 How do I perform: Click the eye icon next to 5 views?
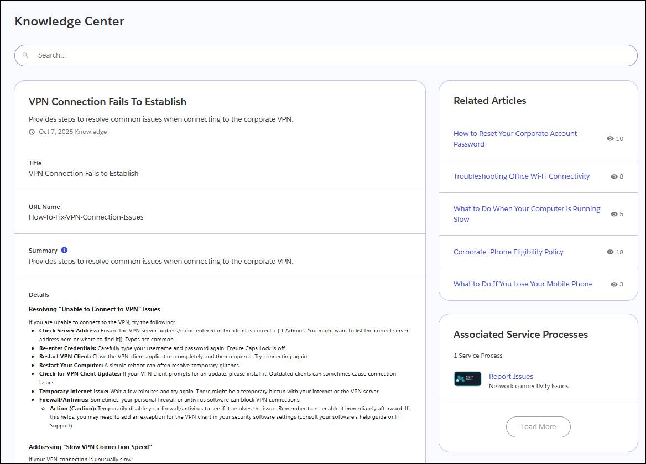(x=614, y=214)
